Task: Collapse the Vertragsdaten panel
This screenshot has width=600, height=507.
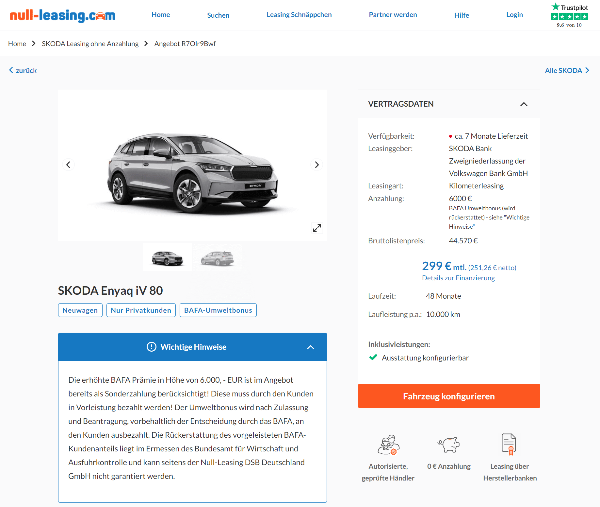Action: tap(524, 104)
